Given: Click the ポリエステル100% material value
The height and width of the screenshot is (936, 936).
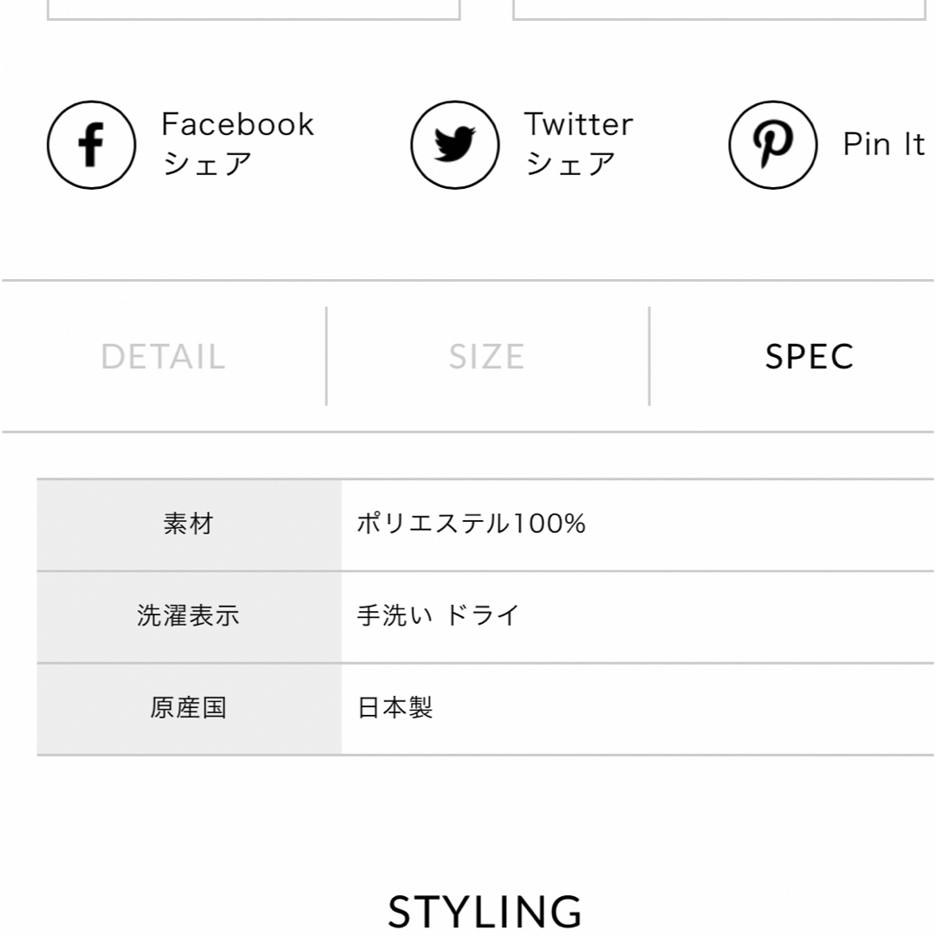Looking at the screenshot, I should (471, 524).
